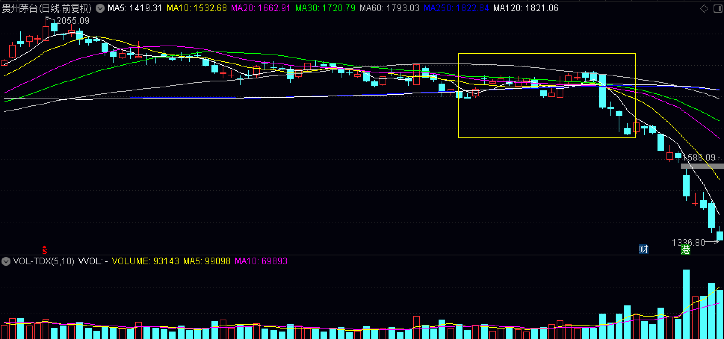Select the MA30: 1720.79 label
The height and width of the screenshot is (339, 724).
coord(325,8)
